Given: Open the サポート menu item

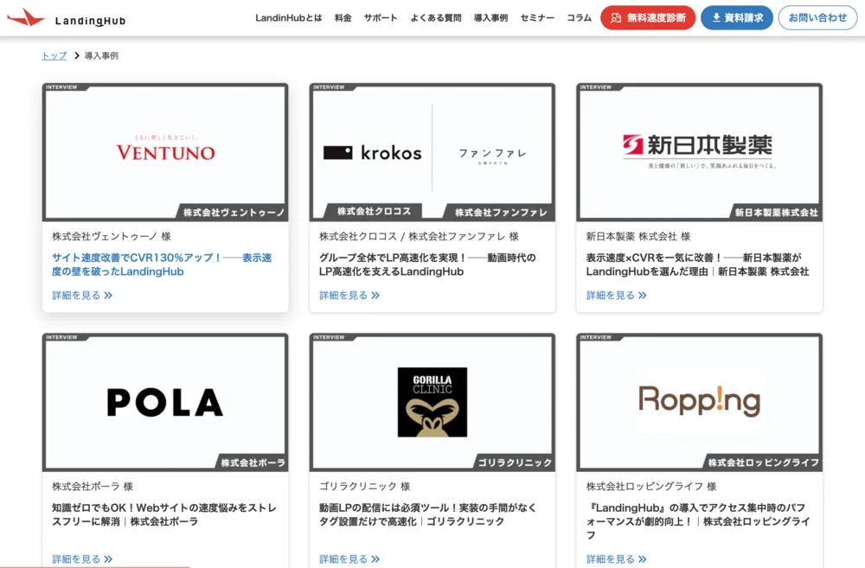Looking at the screenshot, I should (381, 17).
